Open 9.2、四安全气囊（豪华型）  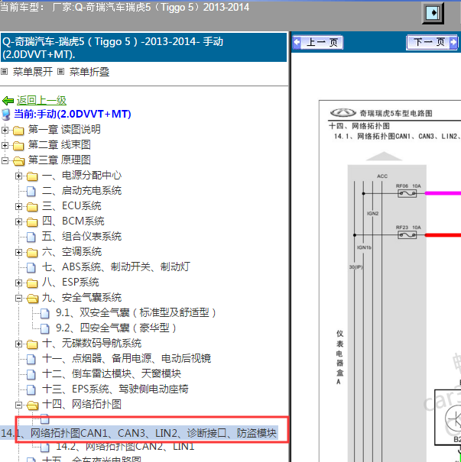[x=116, y=328]
